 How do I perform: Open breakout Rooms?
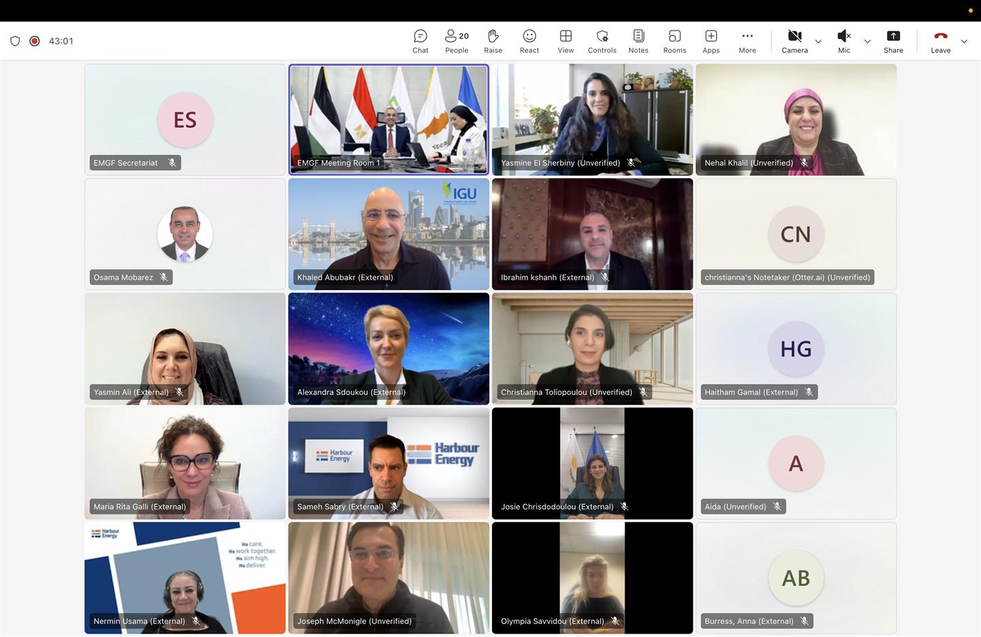(x=674, y=41)
